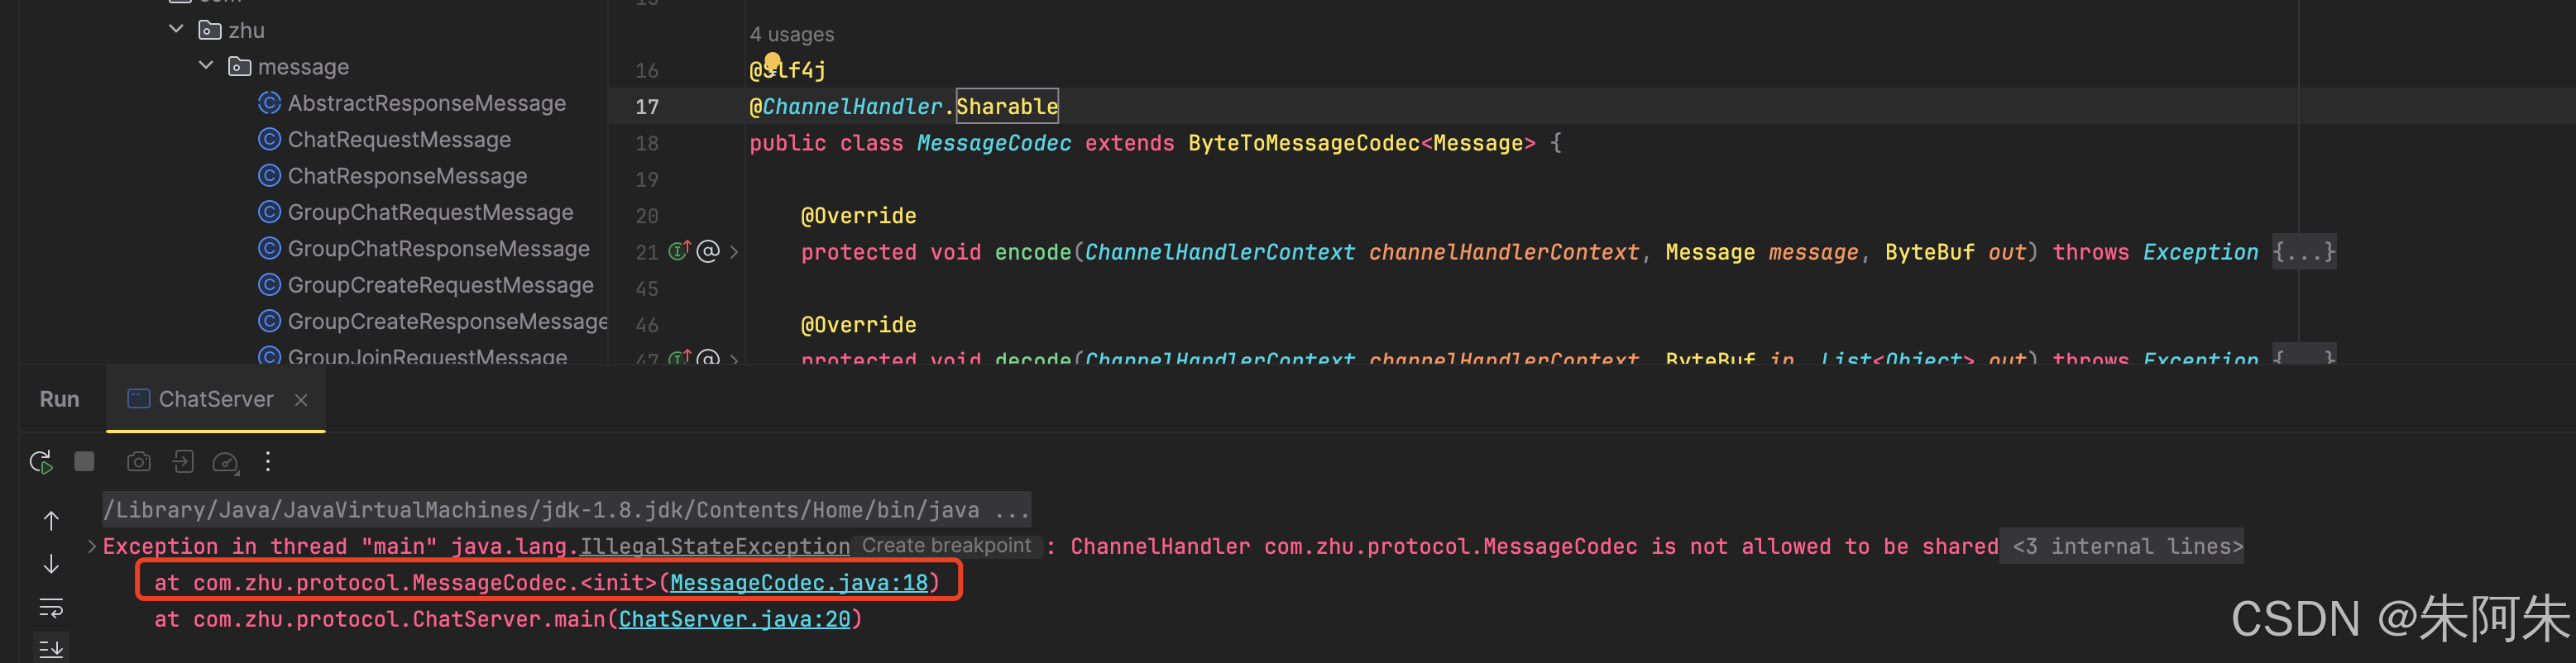Rerun the ChatServer run configuration
The image size is (2576, 663).
click(x=41, y=462)
